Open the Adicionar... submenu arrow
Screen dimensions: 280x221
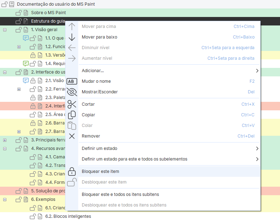[x=257, y=71]
